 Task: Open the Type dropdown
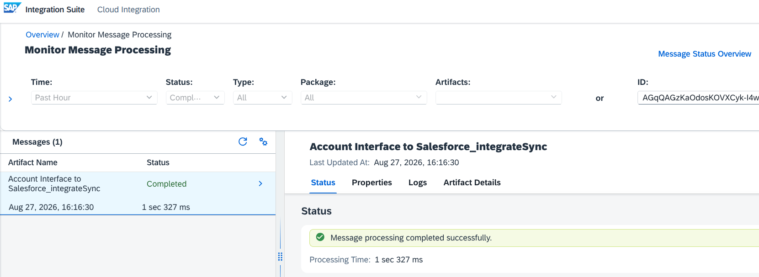tap(262, 98)
